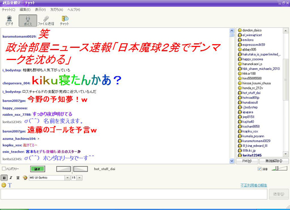Click raiden_nsx_7788 sender name in chat
290x210 pixels.
click(17, 115)
